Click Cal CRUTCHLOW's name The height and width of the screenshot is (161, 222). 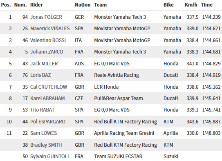pos(49,87)
